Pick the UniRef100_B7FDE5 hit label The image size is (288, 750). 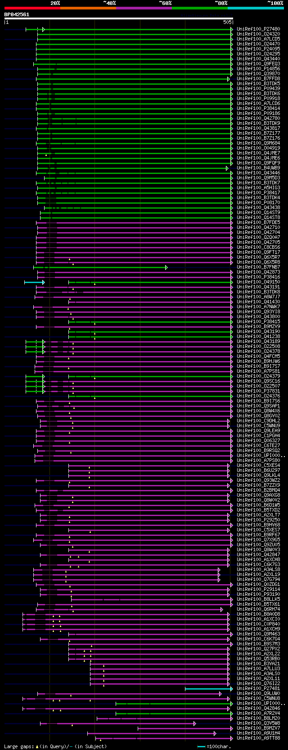(258, 223)
